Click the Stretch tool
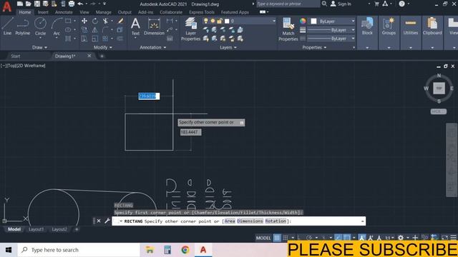 pos(84,39)
